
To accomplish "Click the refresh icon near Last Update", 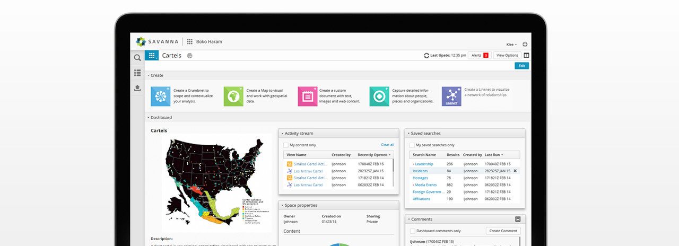I will 426,55.
